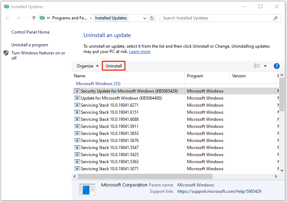The height and width of the screenshot is (202, 287).
Task: Click the search magnifier icon
Action: pos(275,18)
